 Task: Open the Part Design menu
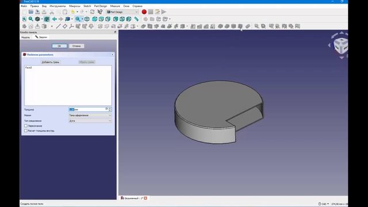click(101, 6)
